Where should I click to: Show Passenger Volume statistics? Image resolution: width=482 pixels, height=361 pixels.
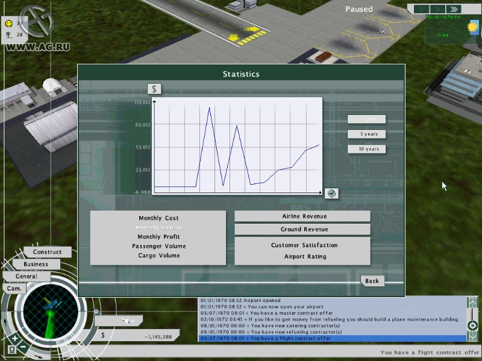(158, 246)
